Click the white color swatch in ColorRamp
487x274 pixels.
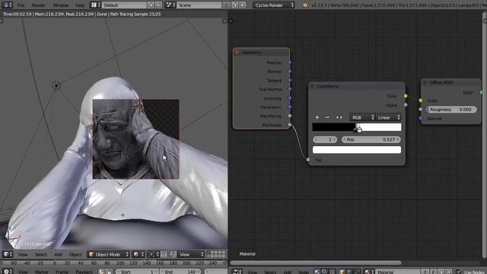pos(357,150)
